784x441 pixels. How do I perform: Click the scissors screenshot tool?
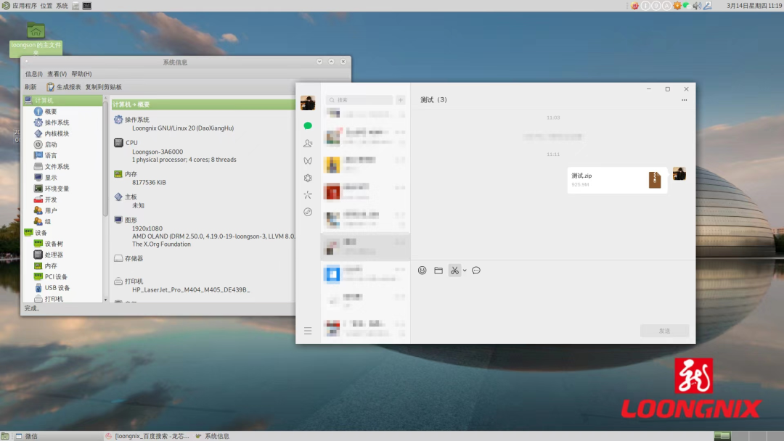[454, 271]
